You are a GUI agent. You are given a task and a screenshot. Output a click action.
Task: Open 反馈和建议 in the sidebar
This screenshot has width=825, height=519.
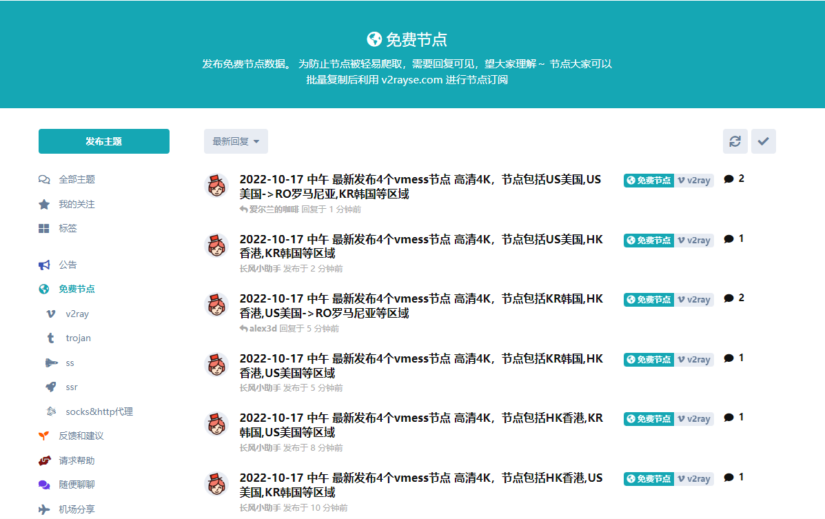click(x=81, y=436)
